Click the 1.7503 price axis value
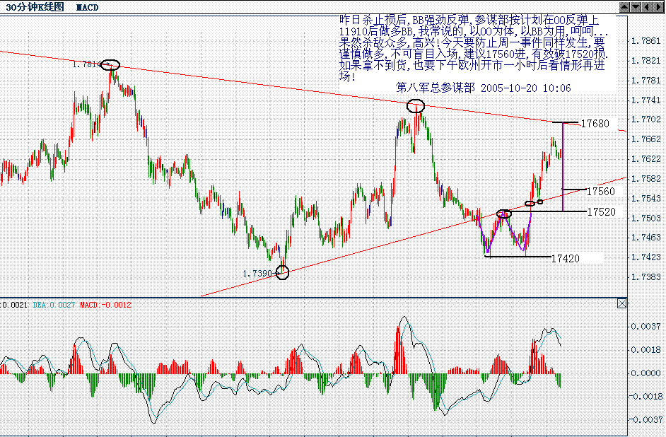This screenshot has width=666, height=437. coord(646,218)
